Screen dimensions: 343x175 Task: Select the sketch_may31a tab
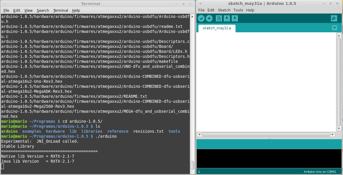click(217, 28)
